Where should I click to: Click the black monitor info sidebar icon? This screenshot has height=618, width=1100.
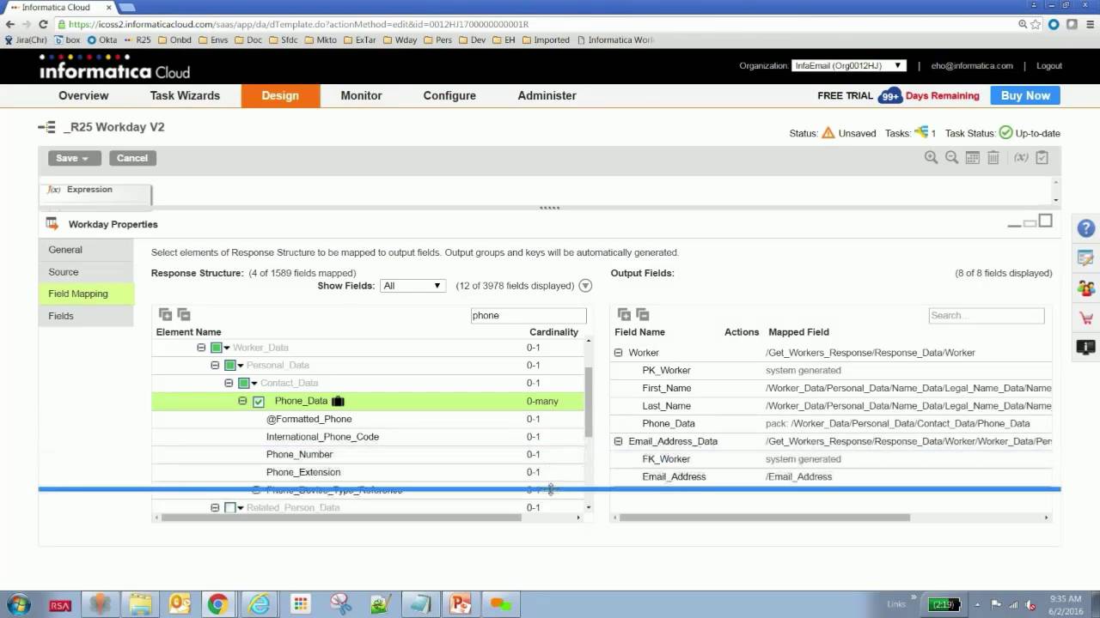coord(1086,347)
